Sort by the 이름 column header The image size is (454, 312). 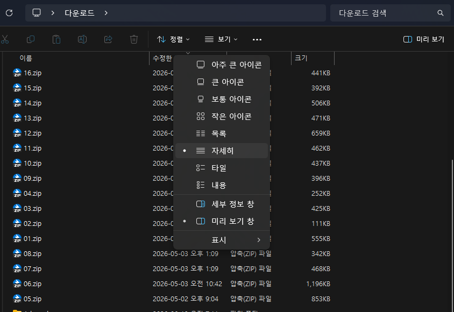click(26, 58)
